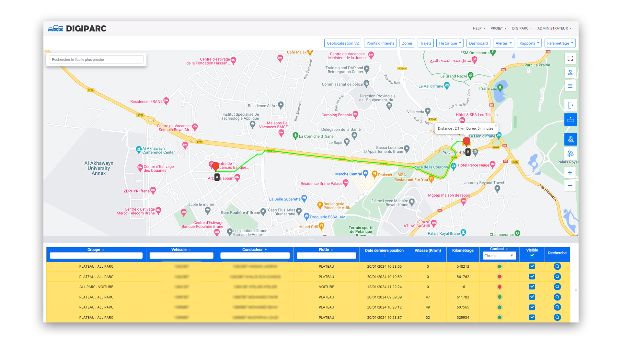
Task: Uncheck visible for 10:28:05 row
Action: pyautogui.click(x=532, y=266)
